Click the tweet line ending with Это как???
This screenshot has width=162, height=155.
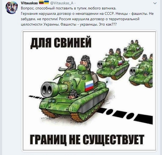[x=69, y=24]
